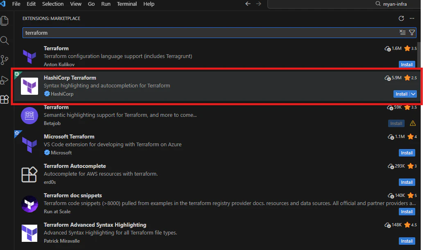Click the Betajob publisher name
Viewport: 423px width, 250px height.
coord(52,123)
